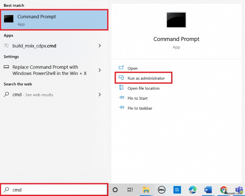Launch Google Chrome from the taskbar
This screenshot has height=196, width=245.
(x=224, y=190)
